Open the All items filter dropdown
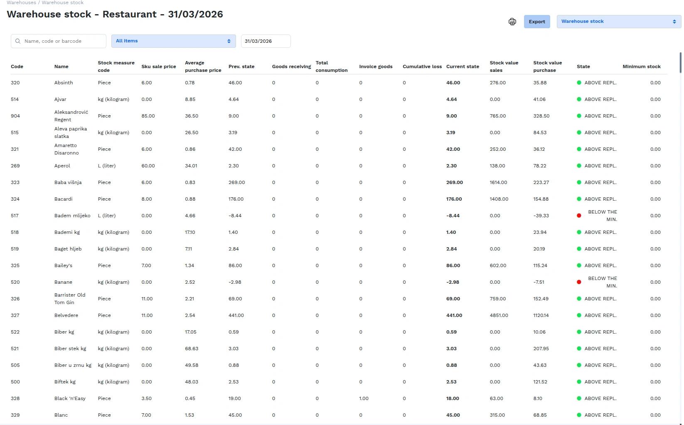 point(173,41)
